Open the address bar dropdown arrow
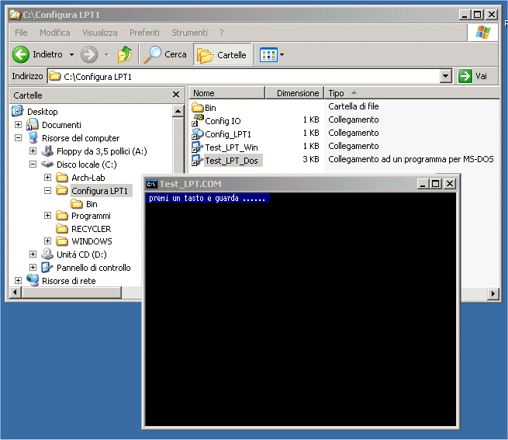This screenshot has height=440, width=508. [445, 76]
